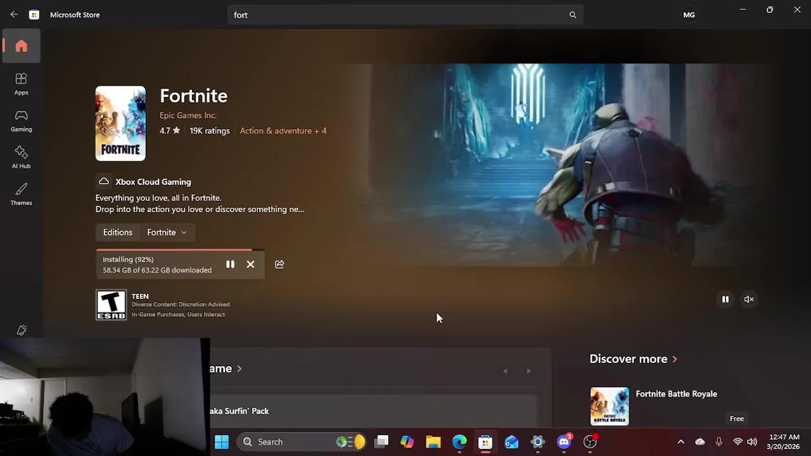Click the Xbox Cloud Gaming label
Image resolution: width=811 pixels, height=456 pixels.
[153, 182]
